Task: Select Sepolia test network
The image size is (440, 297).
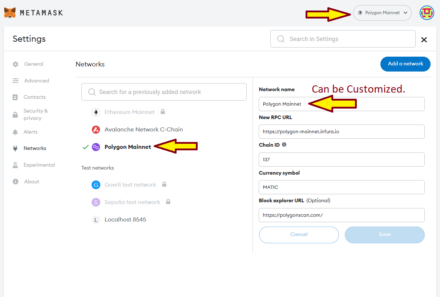Action: 132,202
